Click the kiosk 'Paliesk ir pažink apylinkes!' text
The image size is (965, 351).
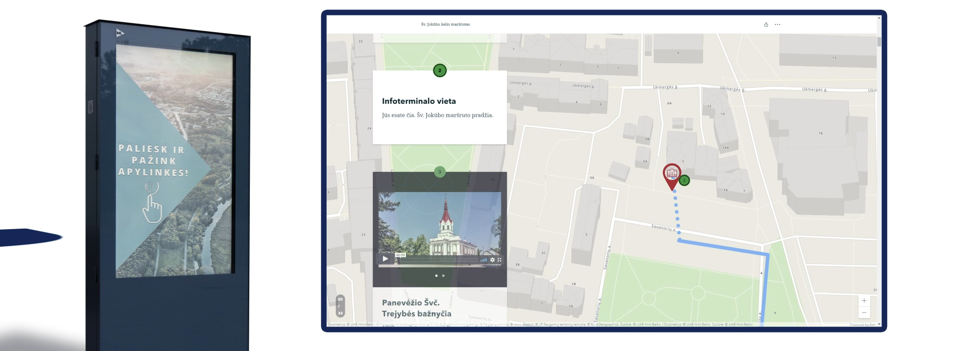[x=153, y=160]
